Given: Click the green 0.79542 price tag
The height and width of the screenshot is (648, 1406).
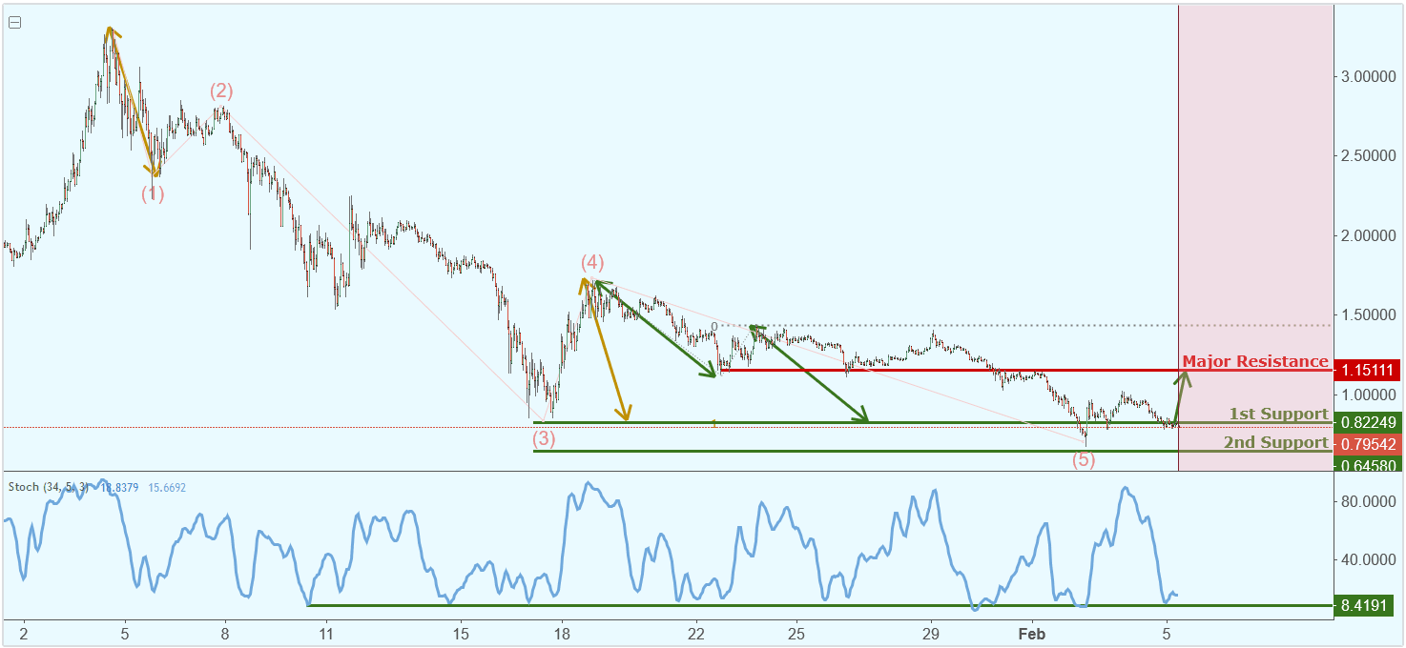Looking at the screenshot, I should point(1369,442).
